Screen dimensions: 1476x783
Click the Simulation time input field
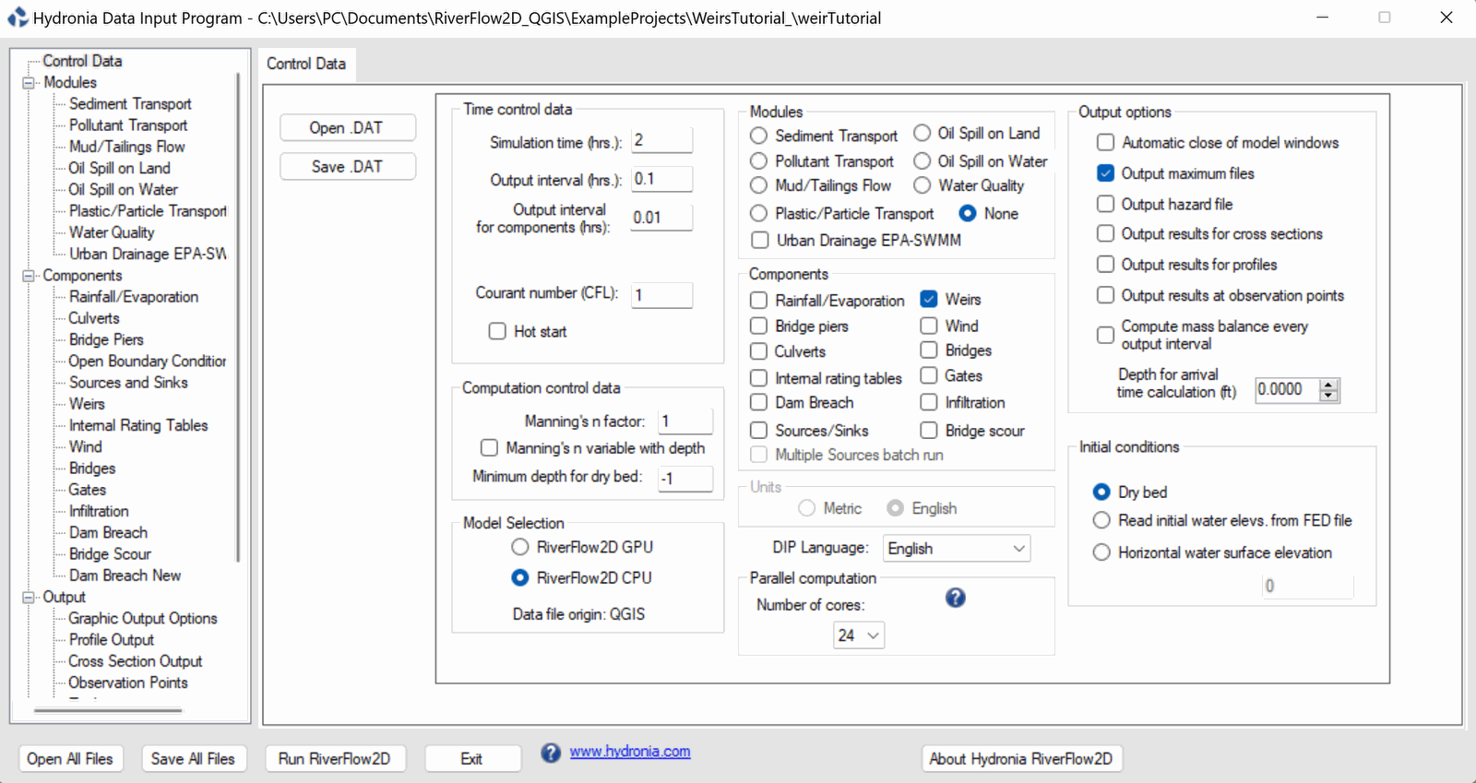[x=661, y=141]
